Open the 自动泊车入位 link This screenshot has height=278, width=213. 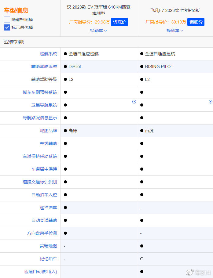point(44,195)
